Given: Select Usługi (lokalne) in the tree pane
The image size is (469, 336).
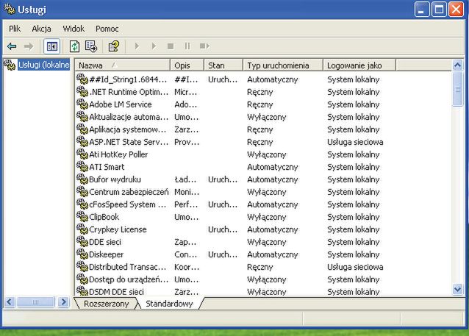Looking at the screenshot, I should [43, 65].
